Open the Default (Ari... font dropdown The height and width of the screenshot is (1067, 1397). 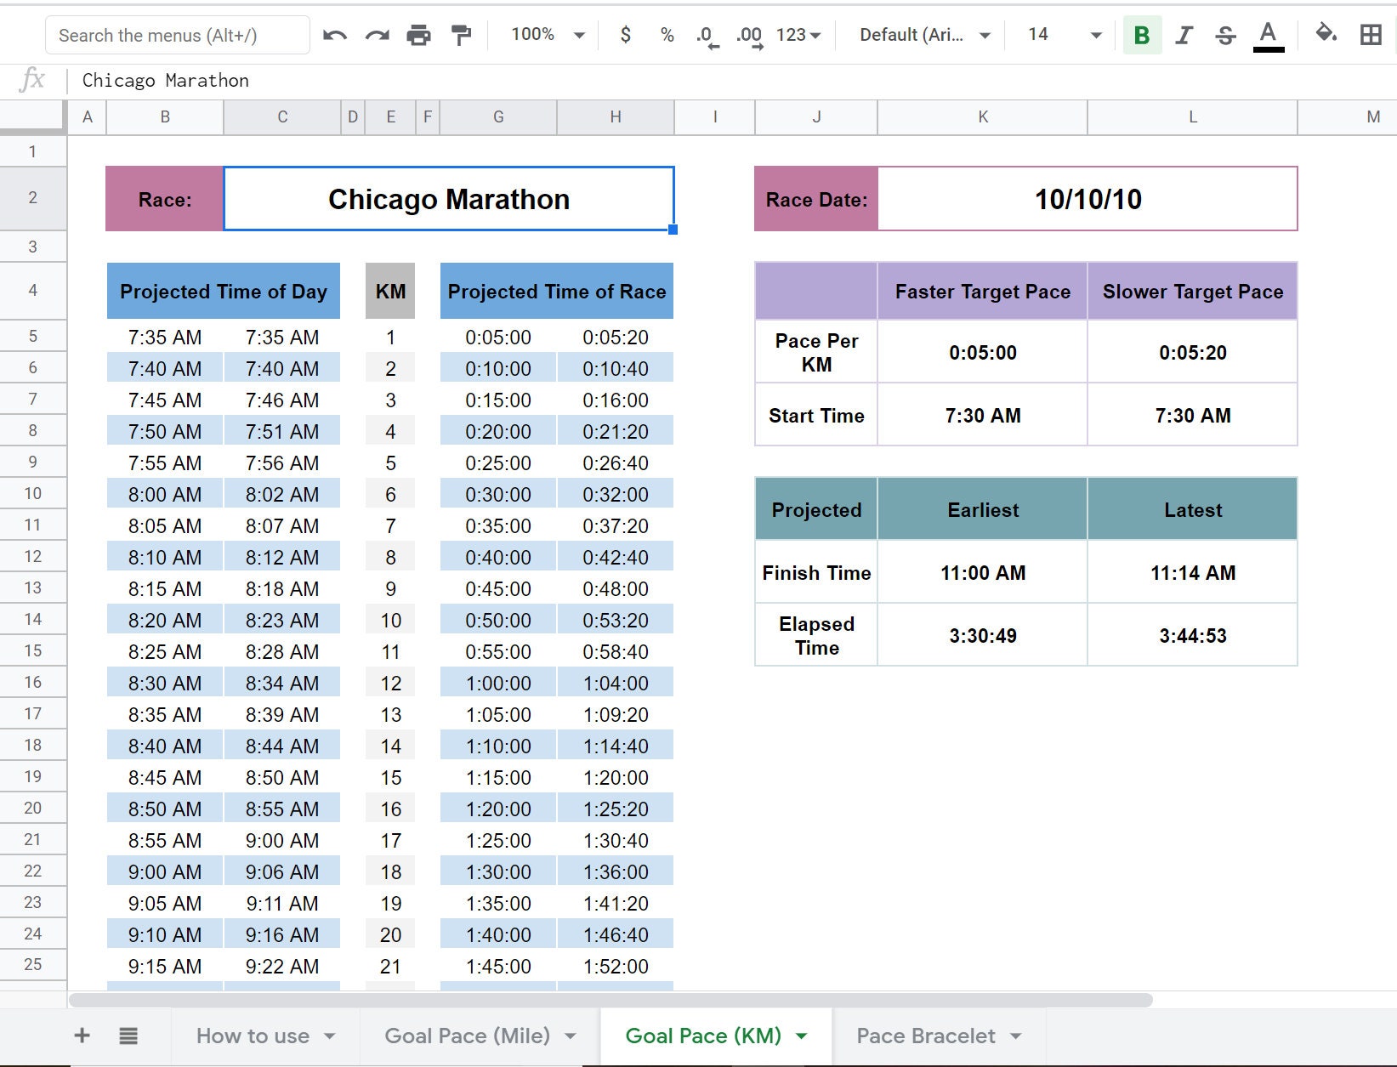pos(925,35)
